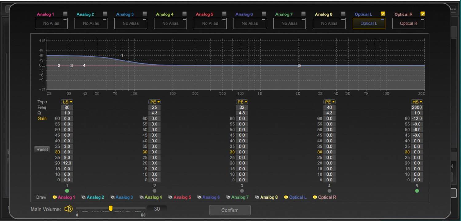
Task: Toggle Optical L draw eye icon
Action: point(286,197)
